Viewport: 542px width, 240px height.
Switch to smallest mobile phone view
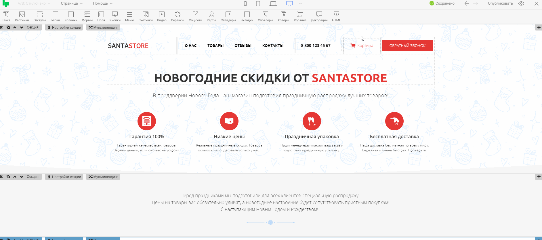(x=245, y=3)
